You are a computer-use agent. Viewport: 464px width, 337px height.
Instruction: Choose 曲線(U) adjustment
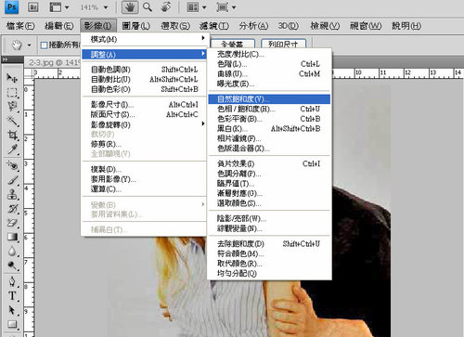[x=269, y=74]
